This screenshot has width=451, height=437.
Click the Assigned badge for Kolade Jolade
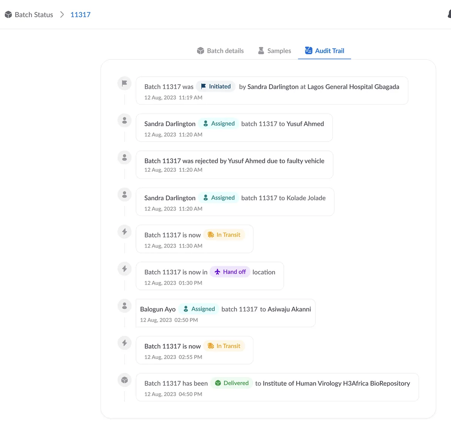click(x=219, y=198)
